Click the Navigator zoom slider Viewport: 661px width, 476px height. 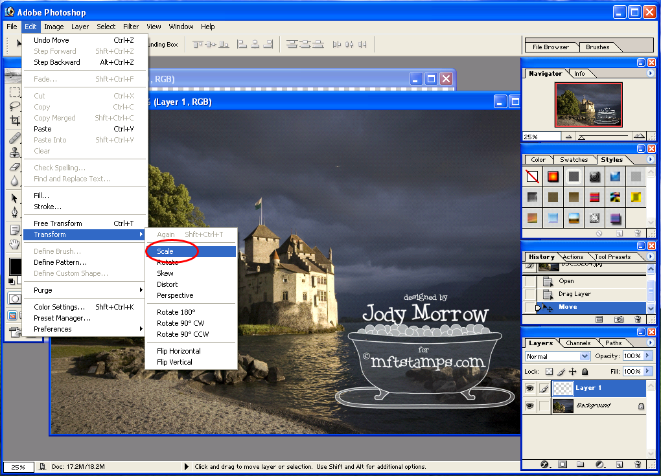pos(603,137)
